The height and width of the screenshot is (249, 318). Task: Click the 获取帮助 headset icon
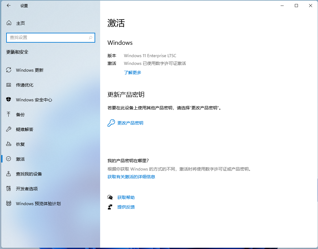click(x=110, y=197)
